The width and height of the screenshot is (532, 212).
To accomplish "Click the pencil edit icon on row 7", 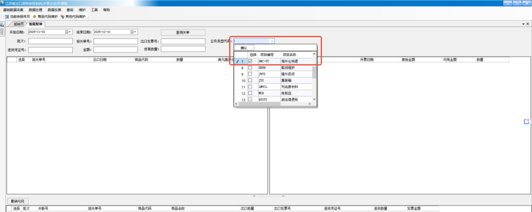I will pyautogui.click(x=237, y=61).
